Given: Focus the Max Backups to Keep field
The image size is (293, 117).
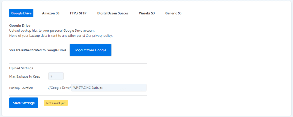Looking at the screenshot, I should [x=56, y=76].
